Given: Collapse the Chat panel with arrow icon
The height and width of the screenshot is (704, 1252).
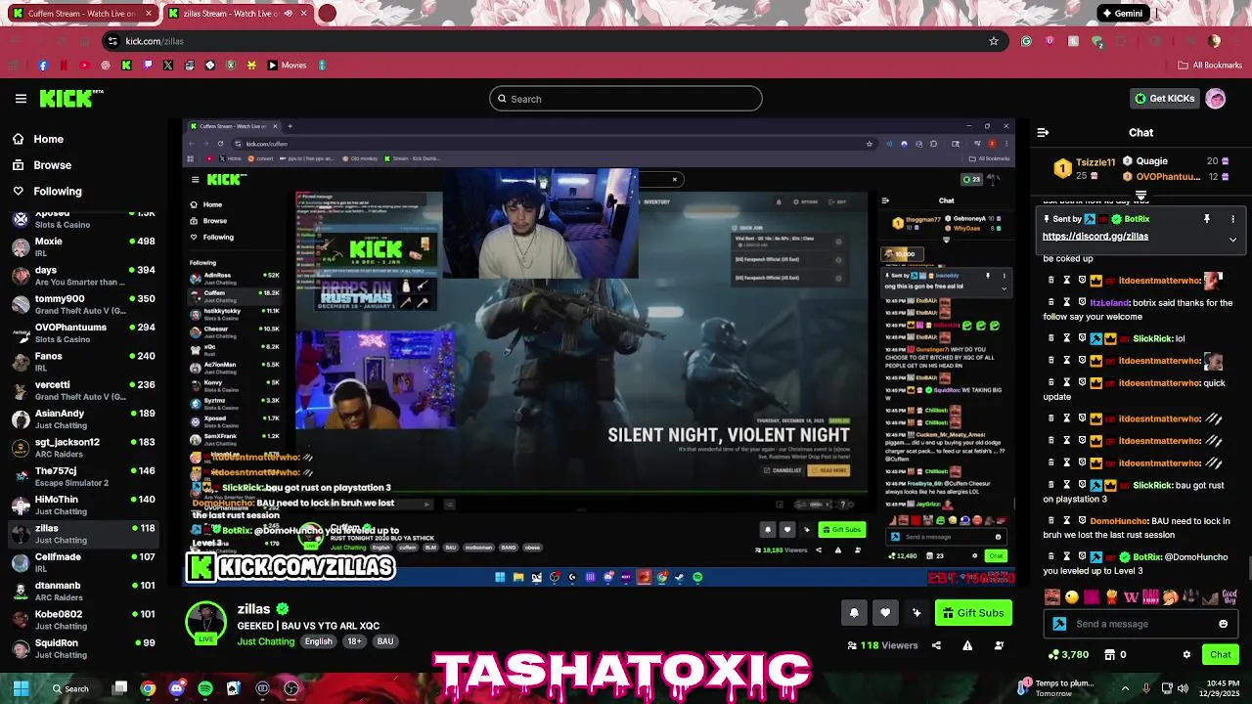Looking at the screenshot, I should tap(1043, 132).
